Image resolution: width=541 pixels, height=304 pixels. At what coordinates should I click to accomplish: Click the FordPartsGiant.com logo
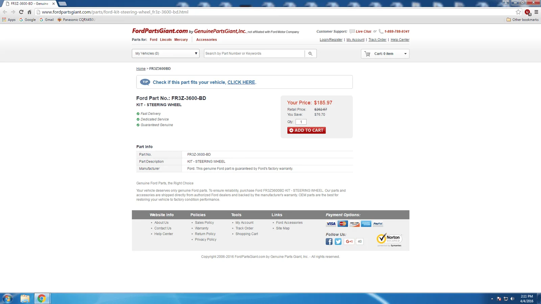(160, 31)
